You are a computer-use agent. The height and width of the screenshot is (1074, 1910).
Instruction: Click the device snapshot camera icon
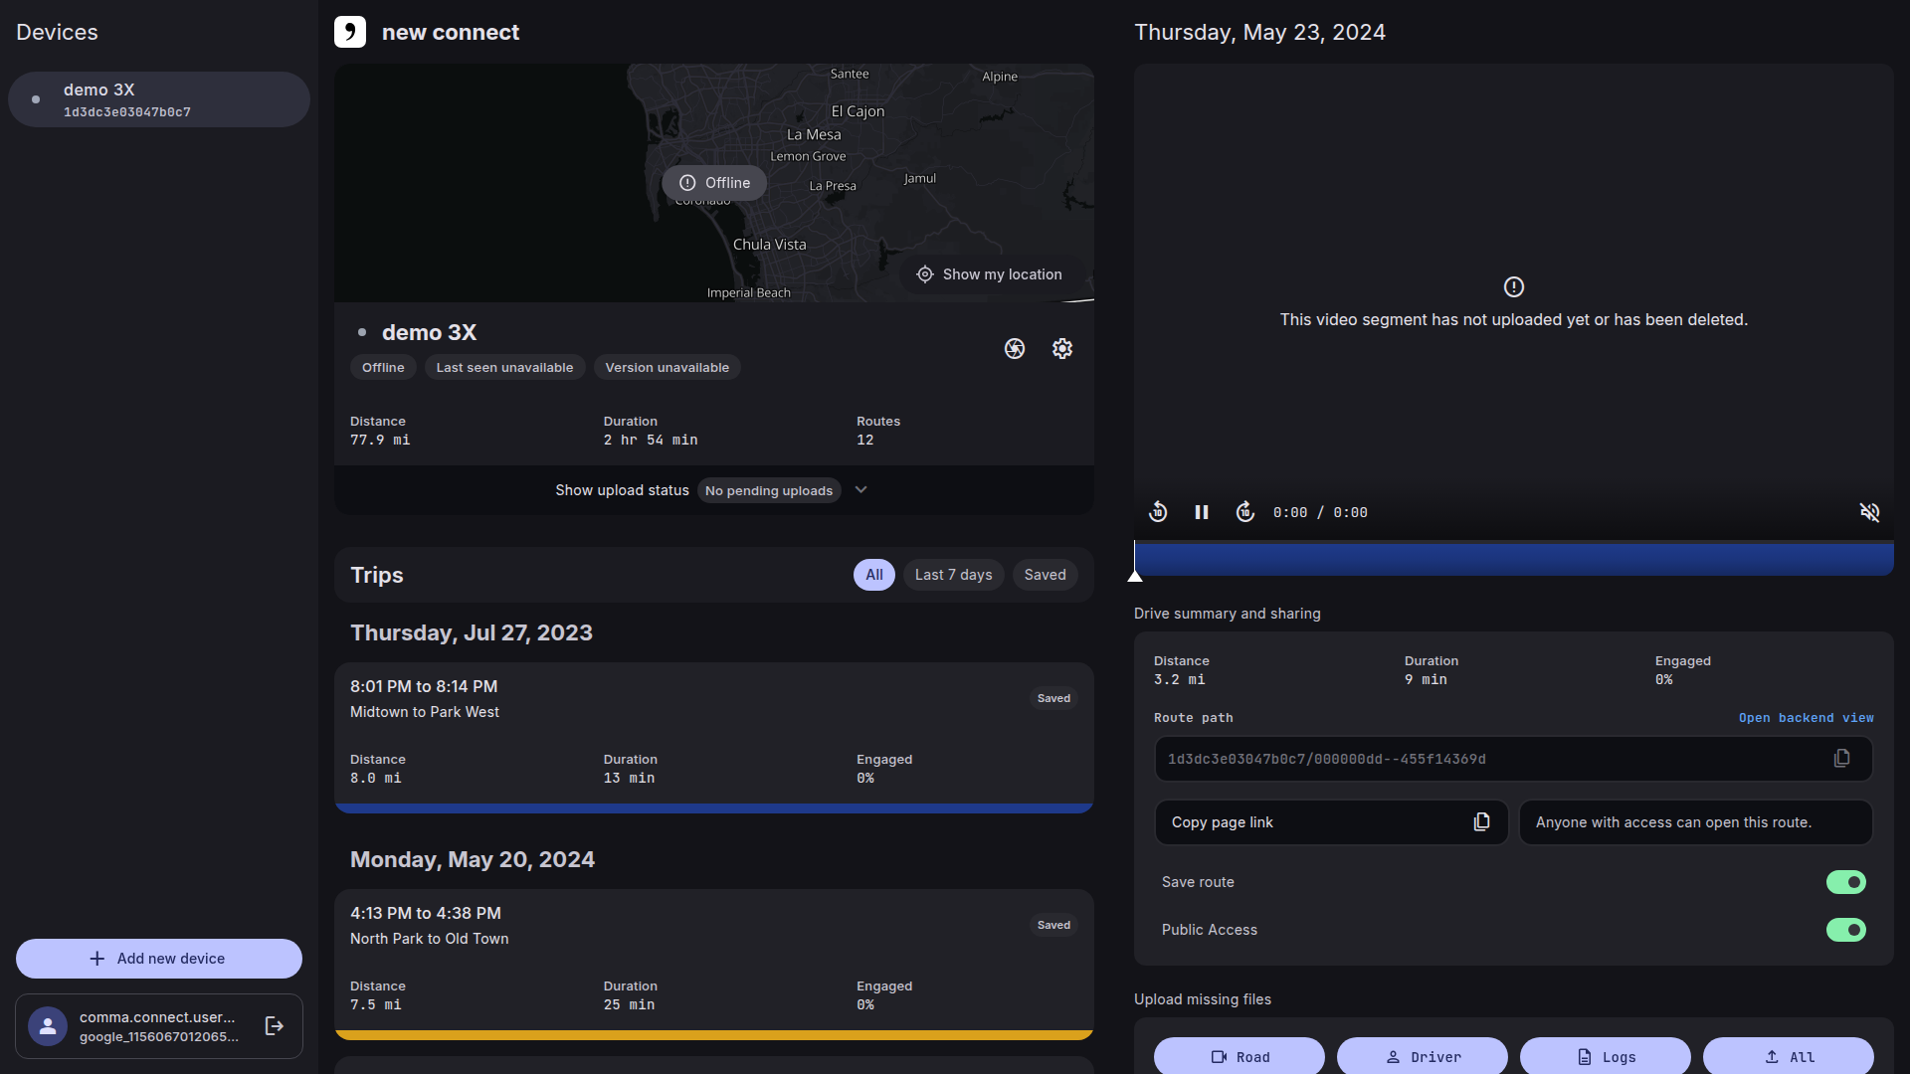(1014, 348)
